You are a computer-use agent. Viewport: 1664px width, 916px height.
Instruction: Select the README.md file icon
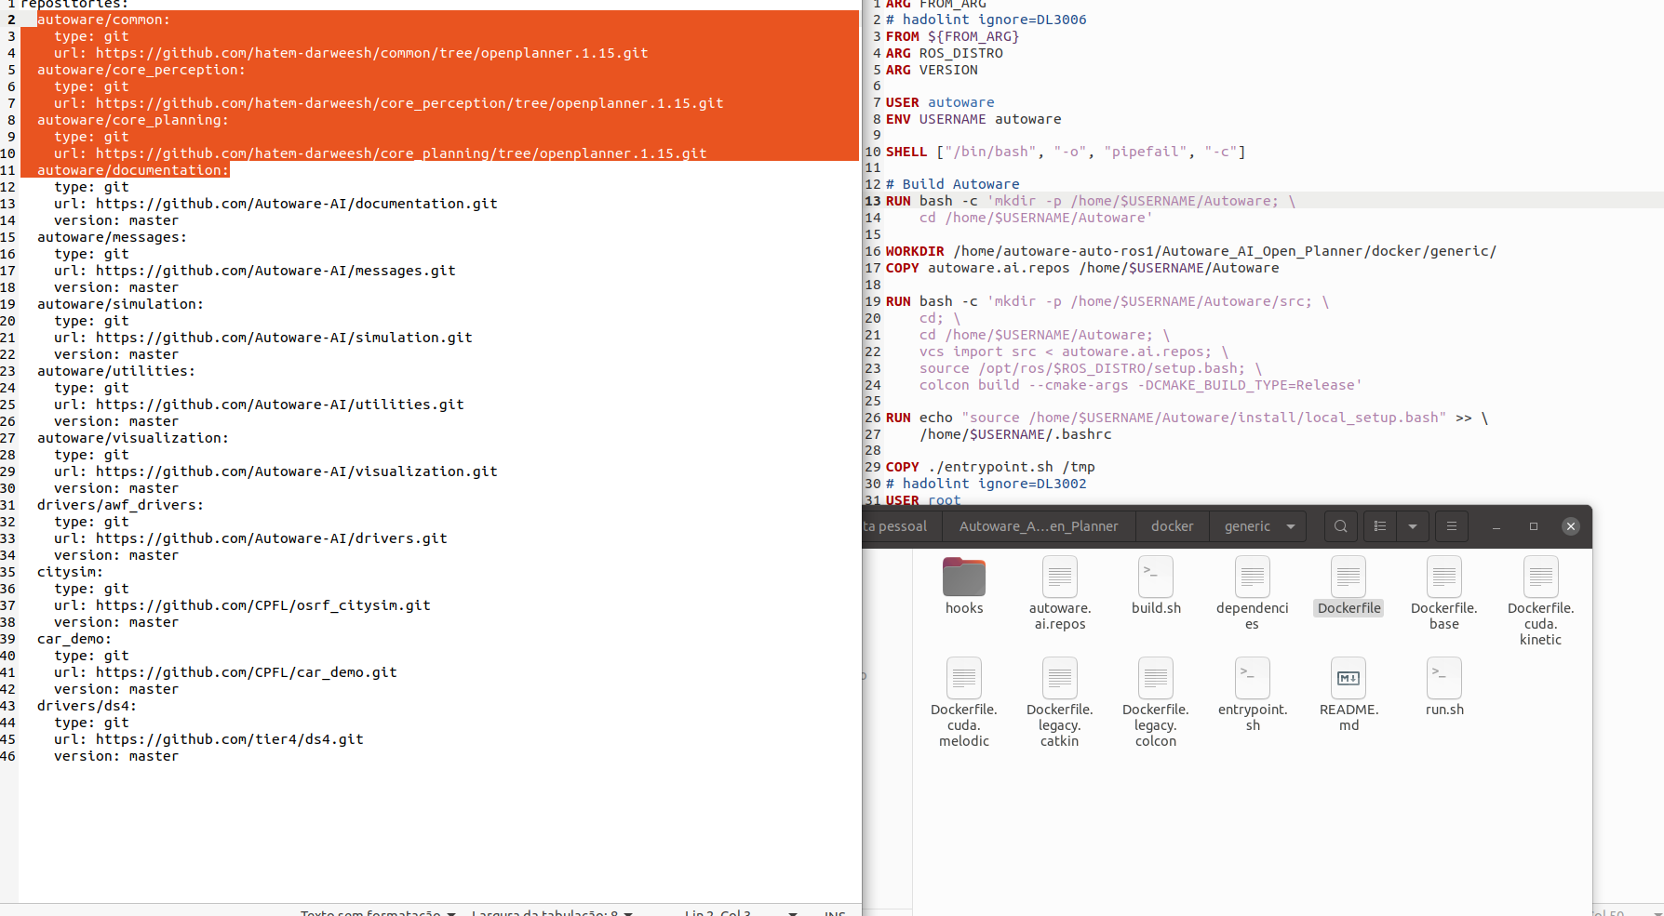click(x=1348, y=679)
